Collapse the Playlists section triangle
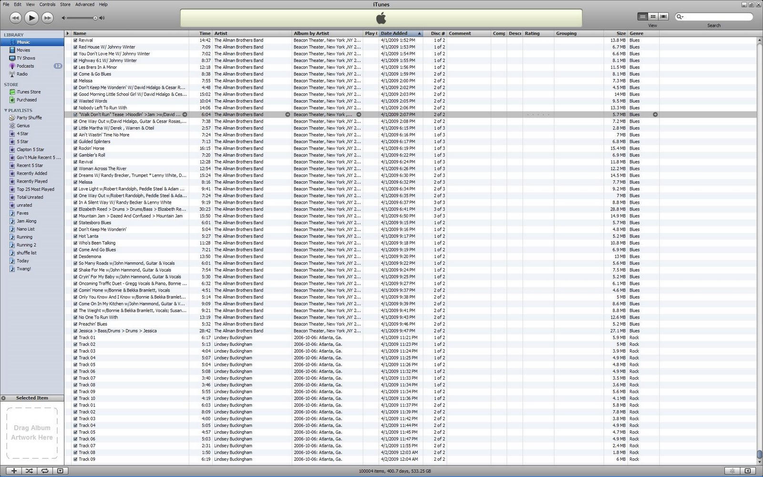763x477 pixels. tap(6, 110)
